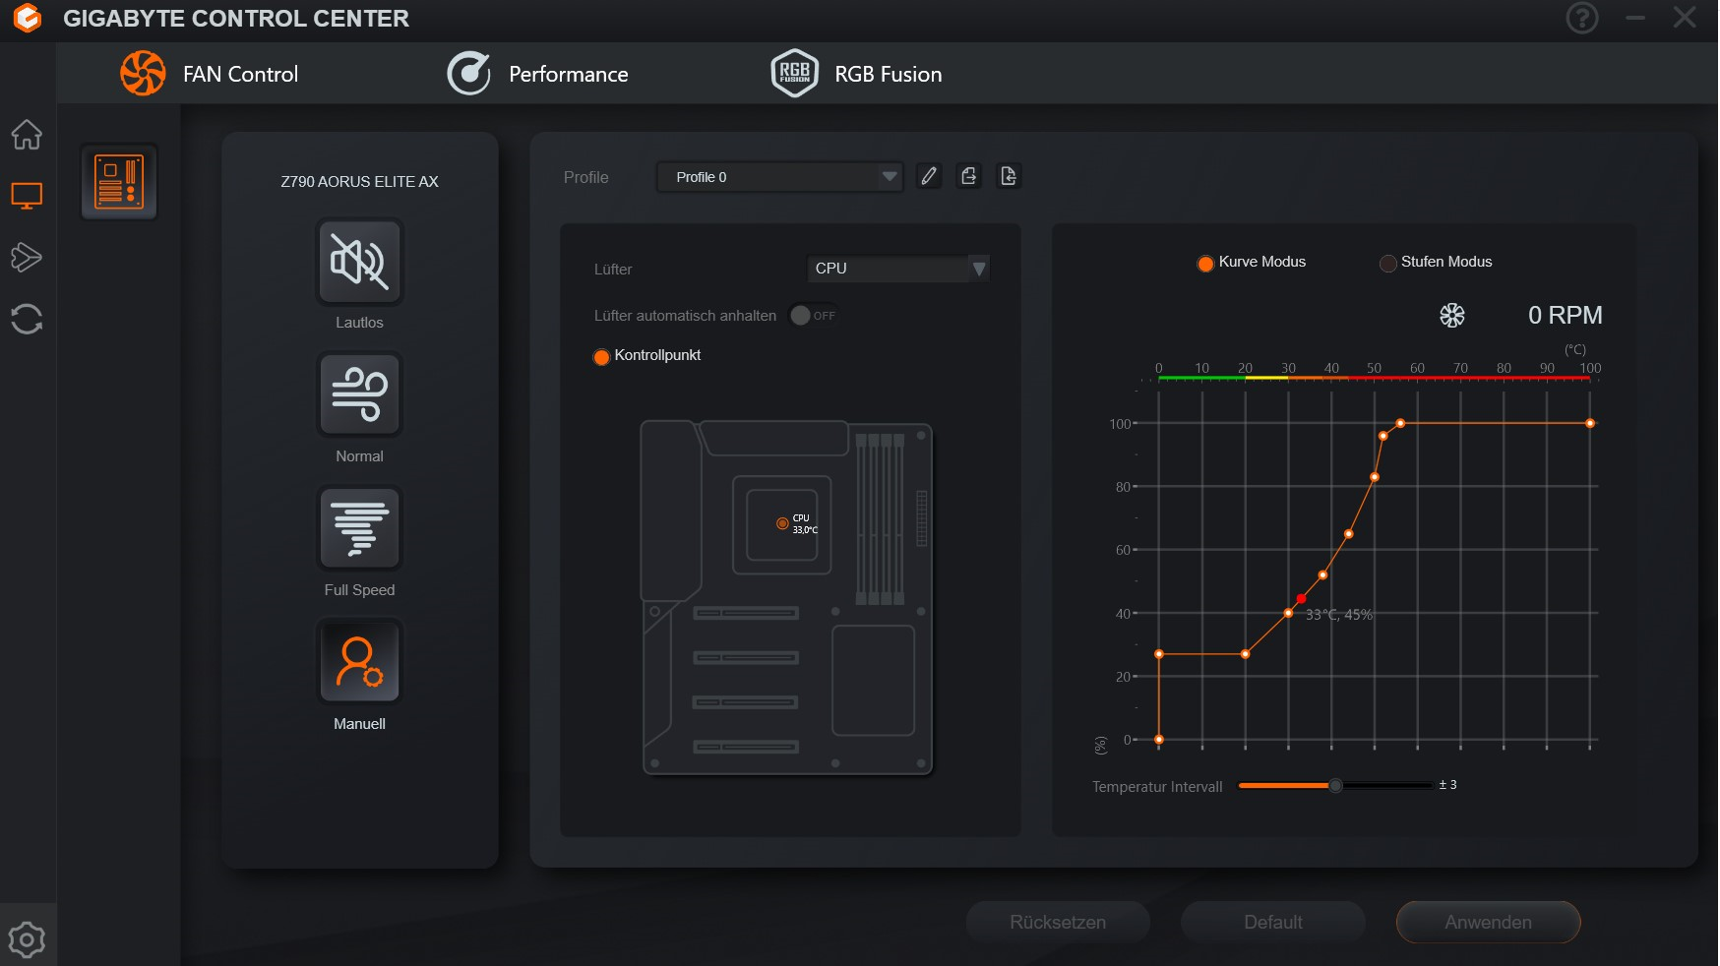The height and width of the screenshot is (966, 1720).
Task: Click the rename profile pencil icon
Action: (x=928, y=176)
